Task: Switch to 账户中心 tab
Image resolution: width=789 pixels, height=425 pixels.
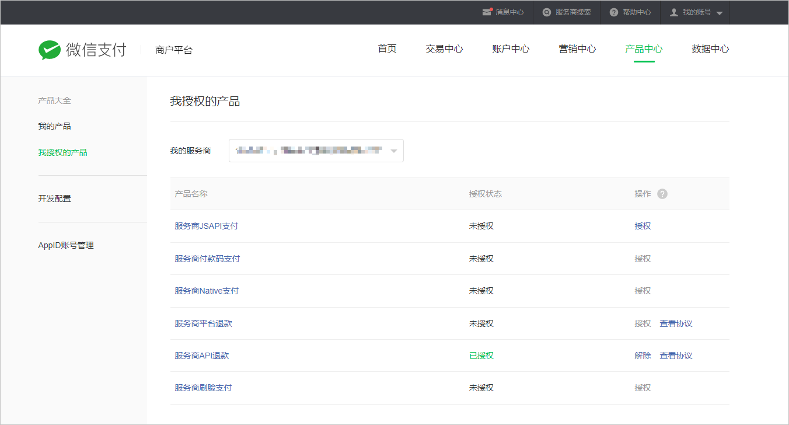Action: point(511,49)
